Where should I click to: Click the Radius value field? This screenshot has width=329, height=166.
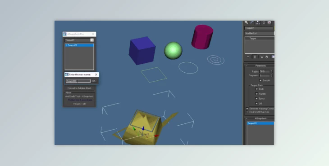coord(265,71)
